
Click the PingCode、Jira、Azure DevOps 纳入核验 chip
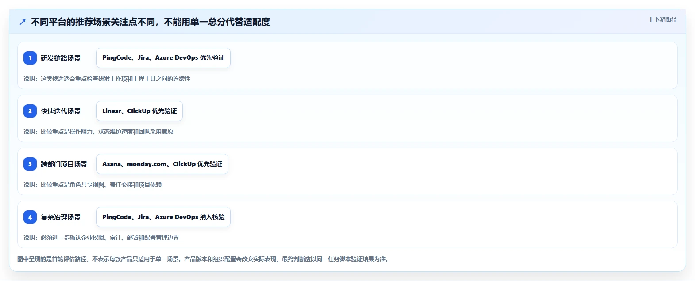click(163, 217)
